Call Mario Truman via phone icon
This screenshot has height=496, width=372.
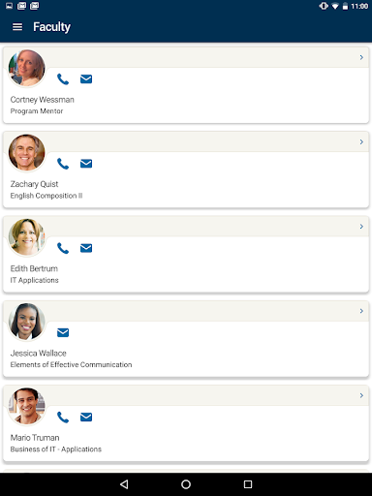pos(63,418)
